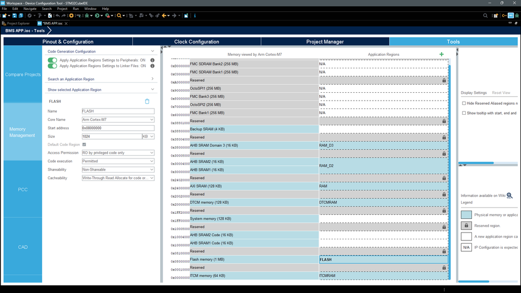Delete the FLASH region with trash icon
Viewport: 521px width, 293px height.
click(x=147, y=101)
